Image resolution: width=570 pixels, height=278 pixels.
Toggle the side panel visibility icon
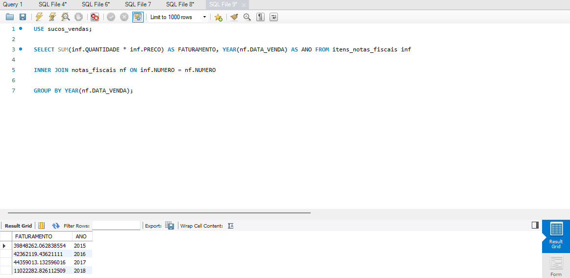point(535,225)
